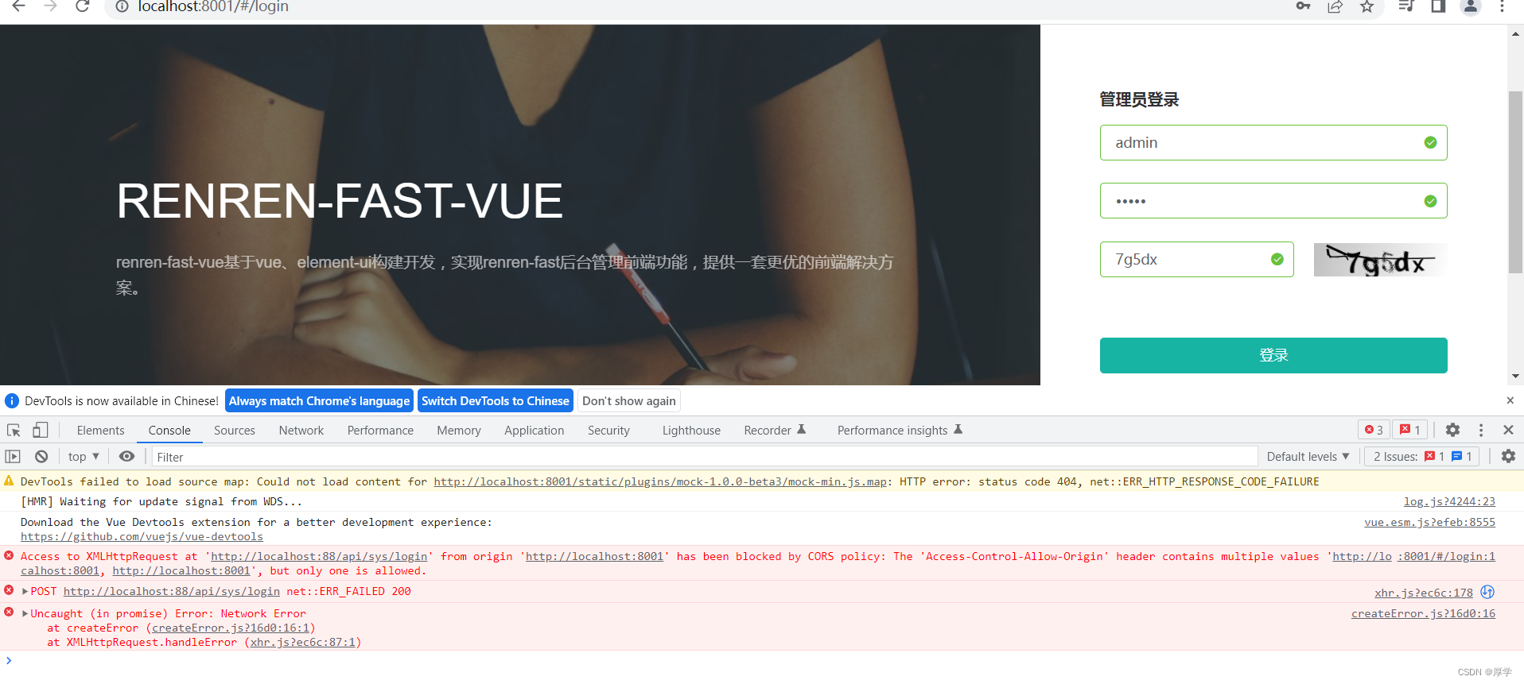1524x684 pixels.
Task: Click the captcha code input field
Action: pyautogui.click(x=1196, y=259)
